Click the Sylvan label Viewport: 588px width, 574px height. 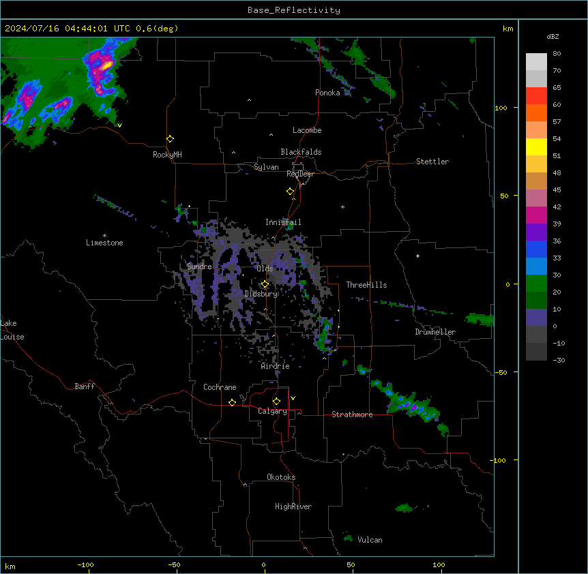coord(266,167)
